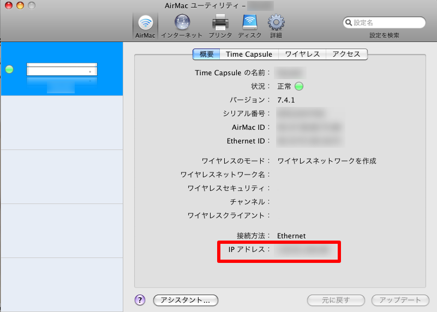The height and width of the screenshot is (312, 437).
Task: Click the search magnifier icon
Action: (x=349, y=22)
